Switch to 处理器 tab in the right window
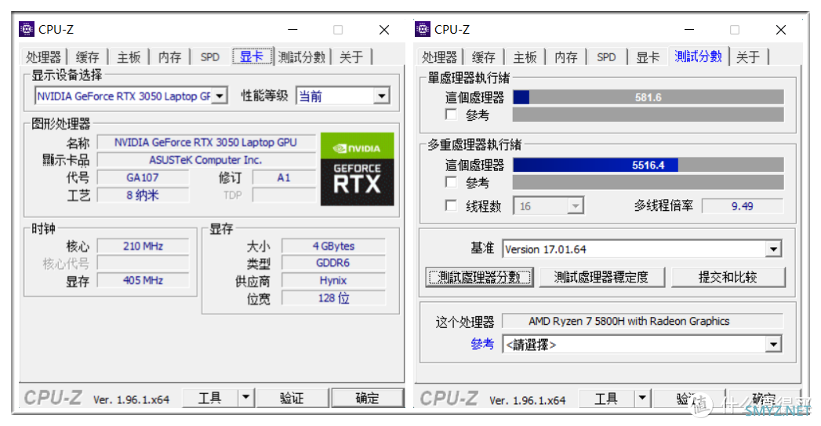The height and width of the screenshot is (426, 821). (440, 56)
